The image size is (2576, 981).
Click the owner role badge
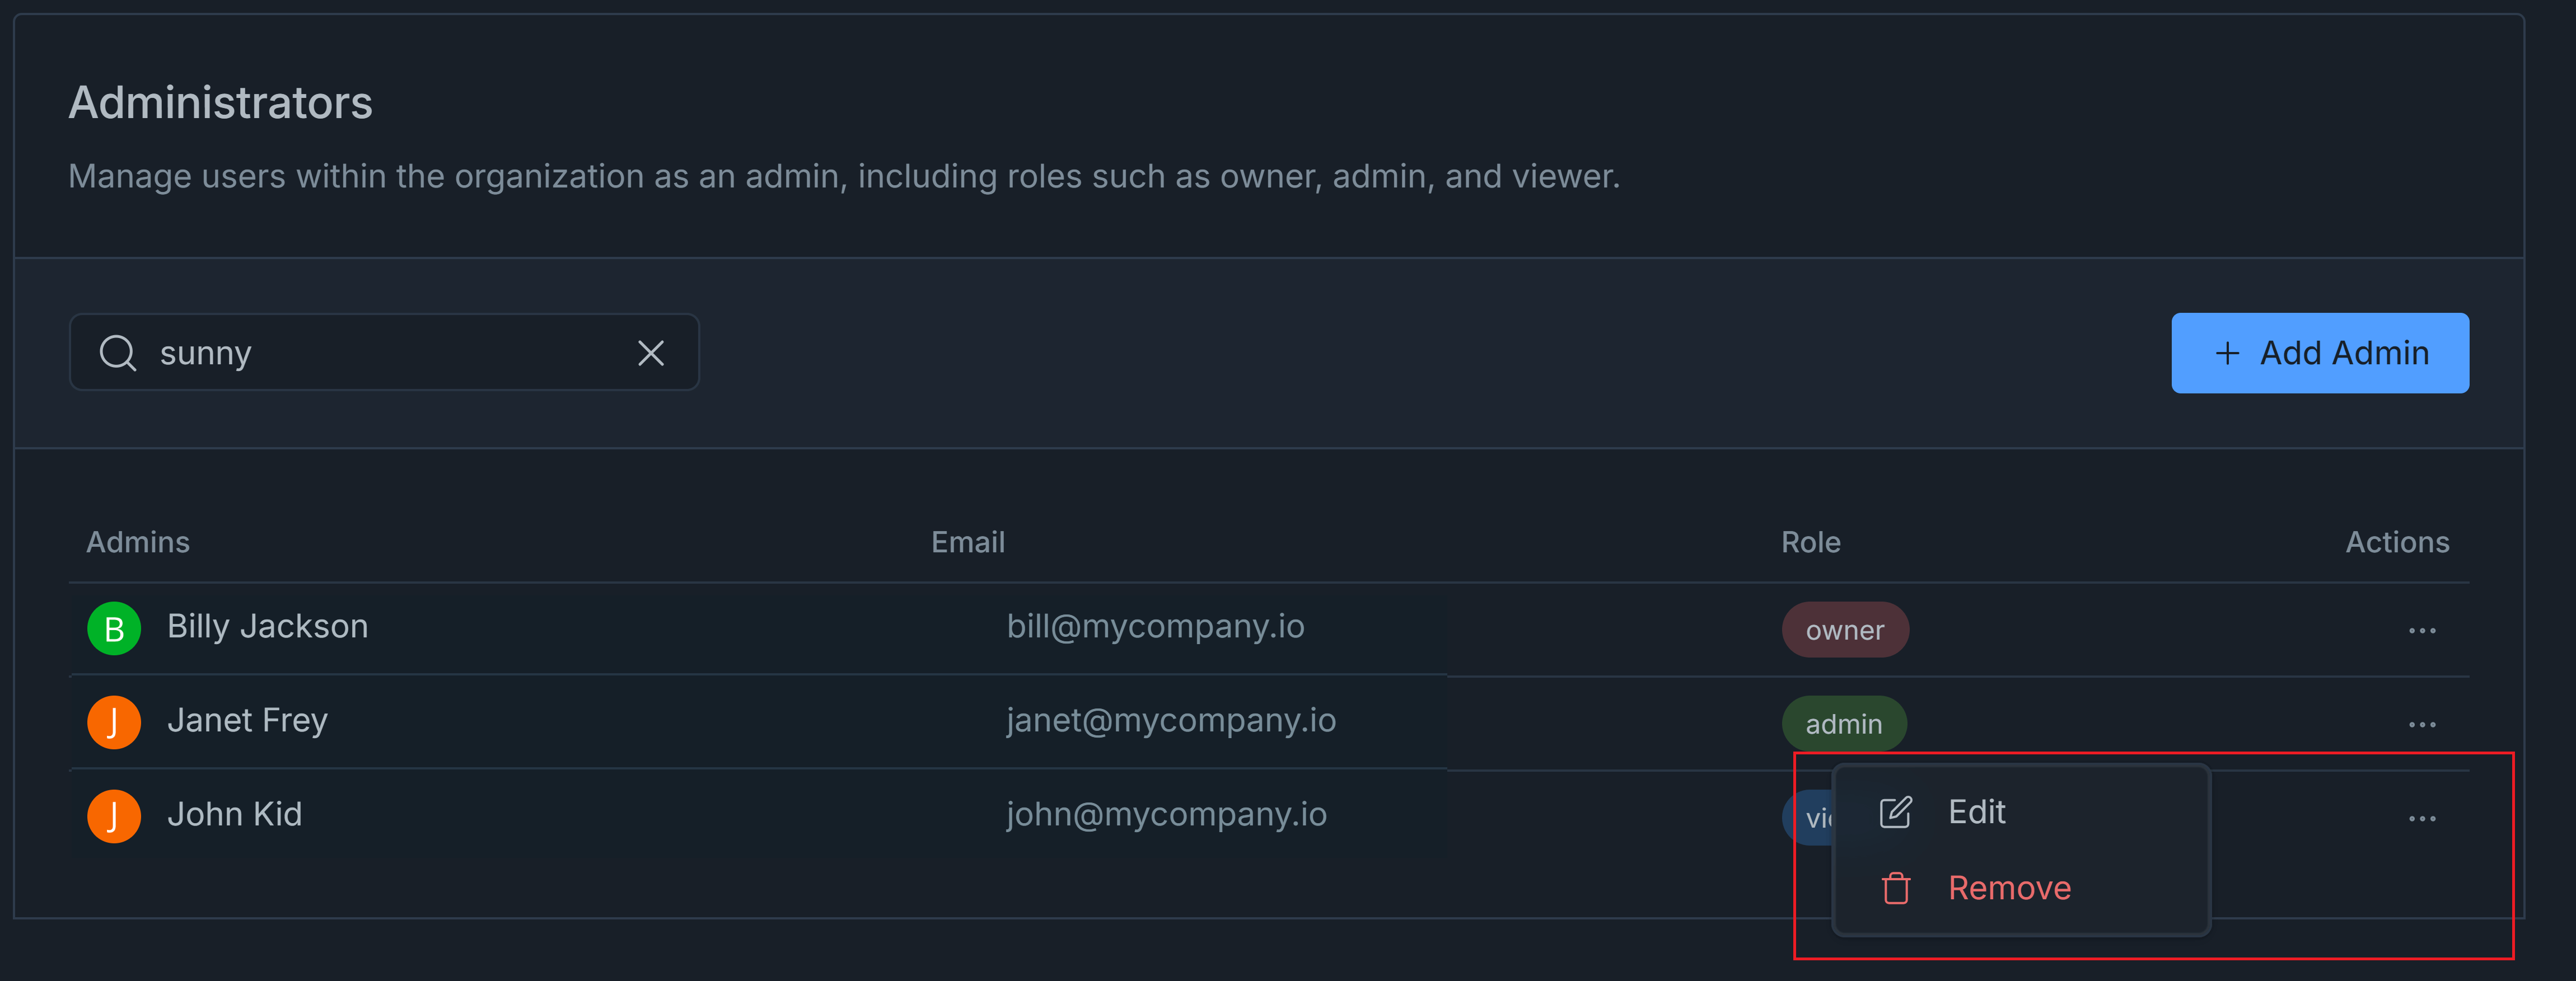click(x=1845, y=630)
